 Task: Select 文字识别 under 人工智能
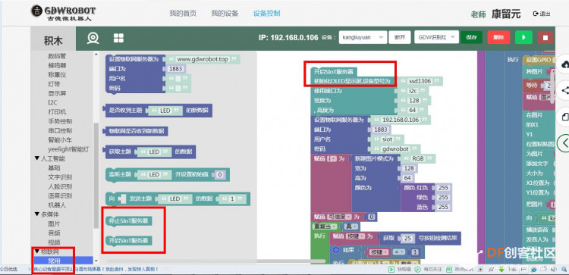point(60,177)
